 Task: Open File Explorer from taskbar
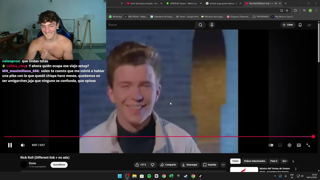coord(134,176)
